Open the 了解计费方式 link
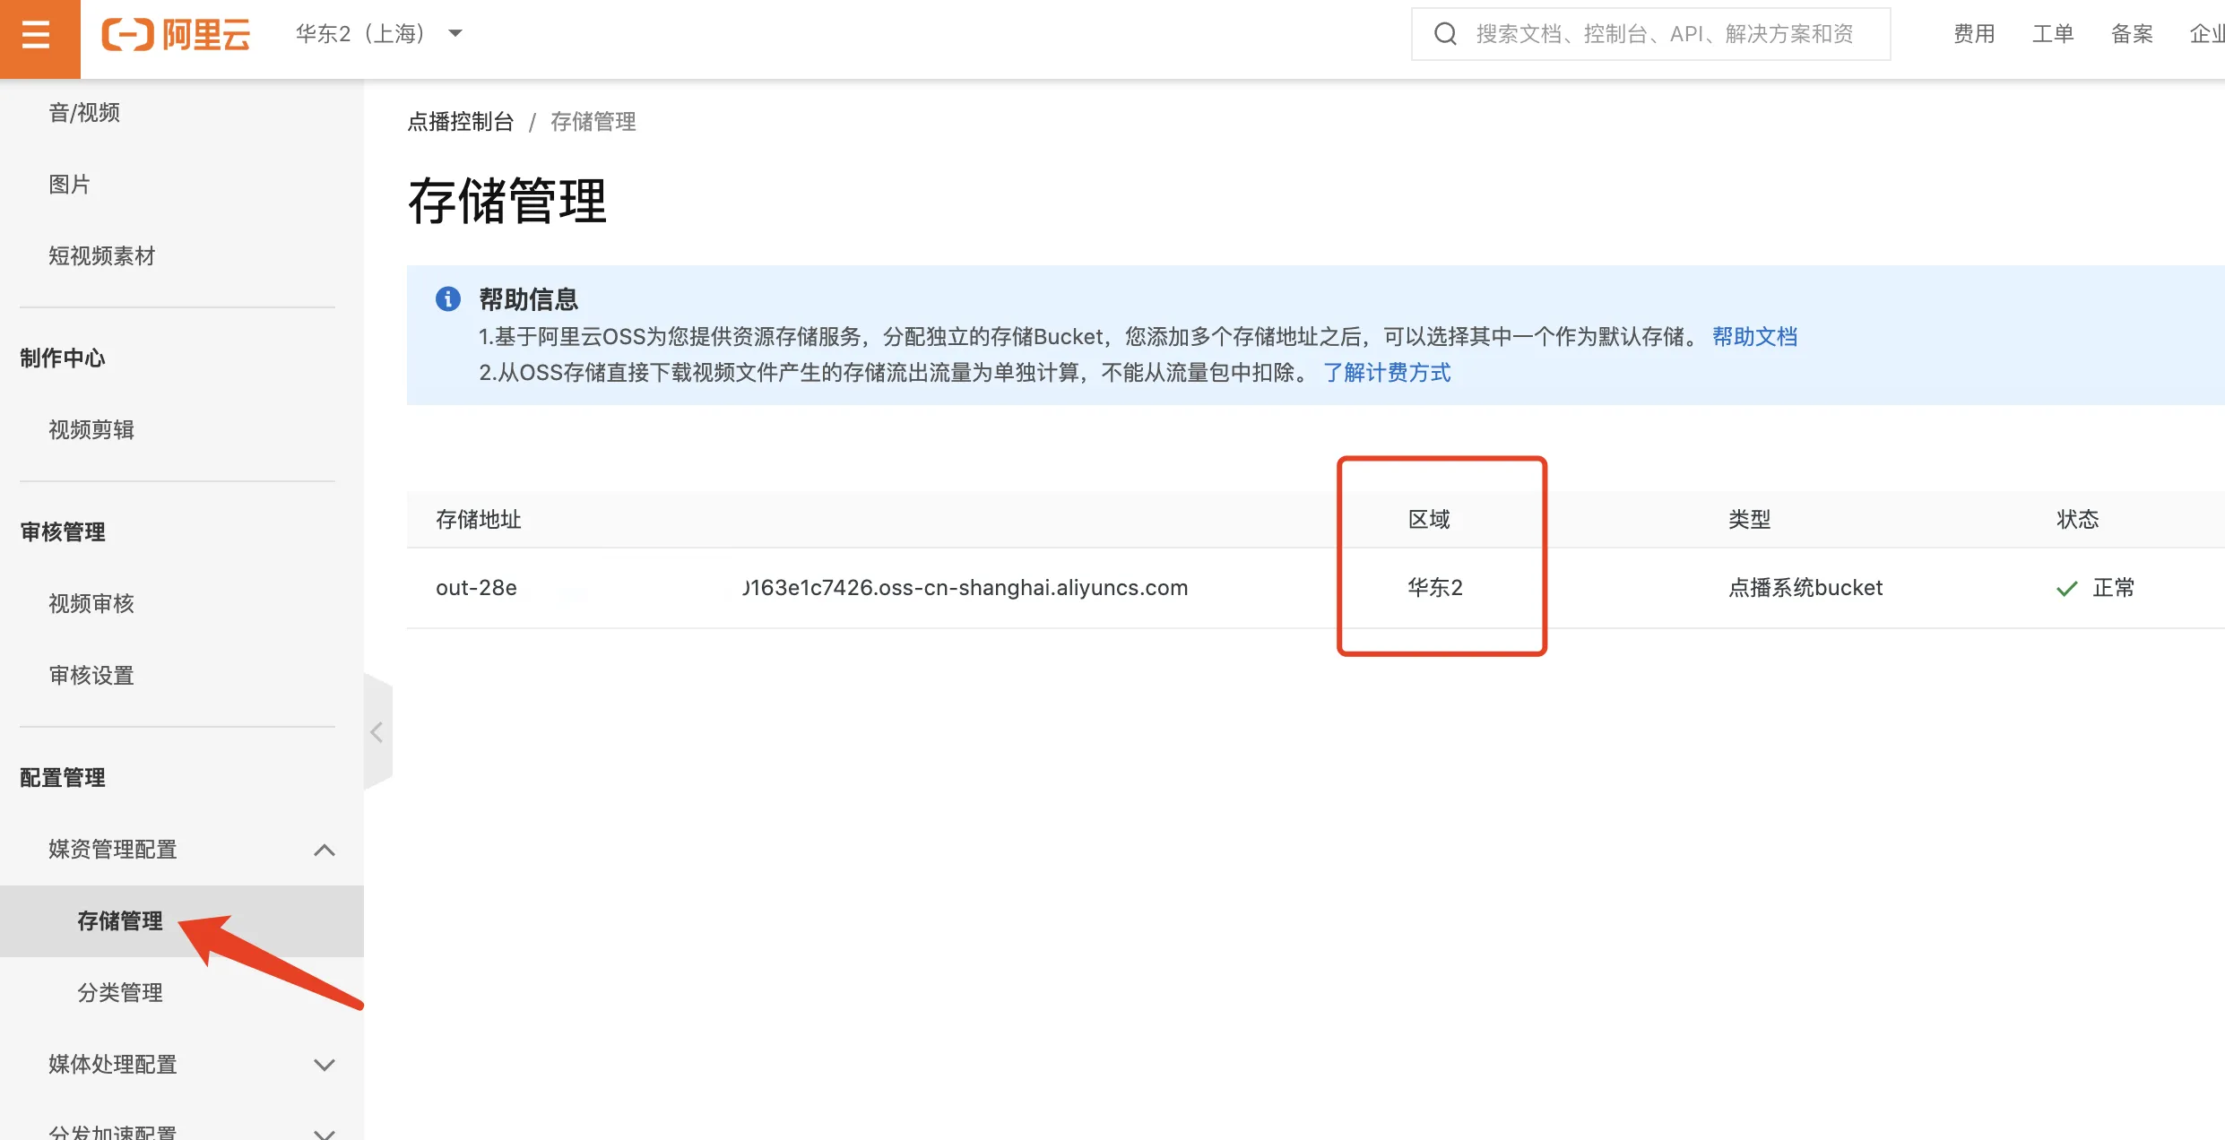This screenshot has width=2225, height=1140. pyautogui.click(x=1387, y=372)
